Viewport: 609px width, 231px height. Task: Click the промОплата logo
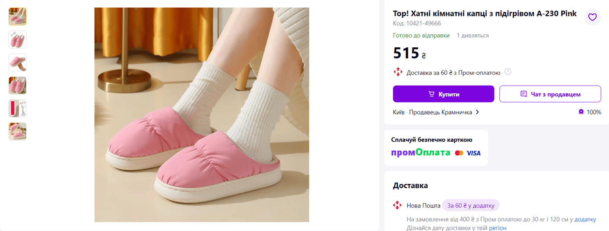tap(420, 153)
